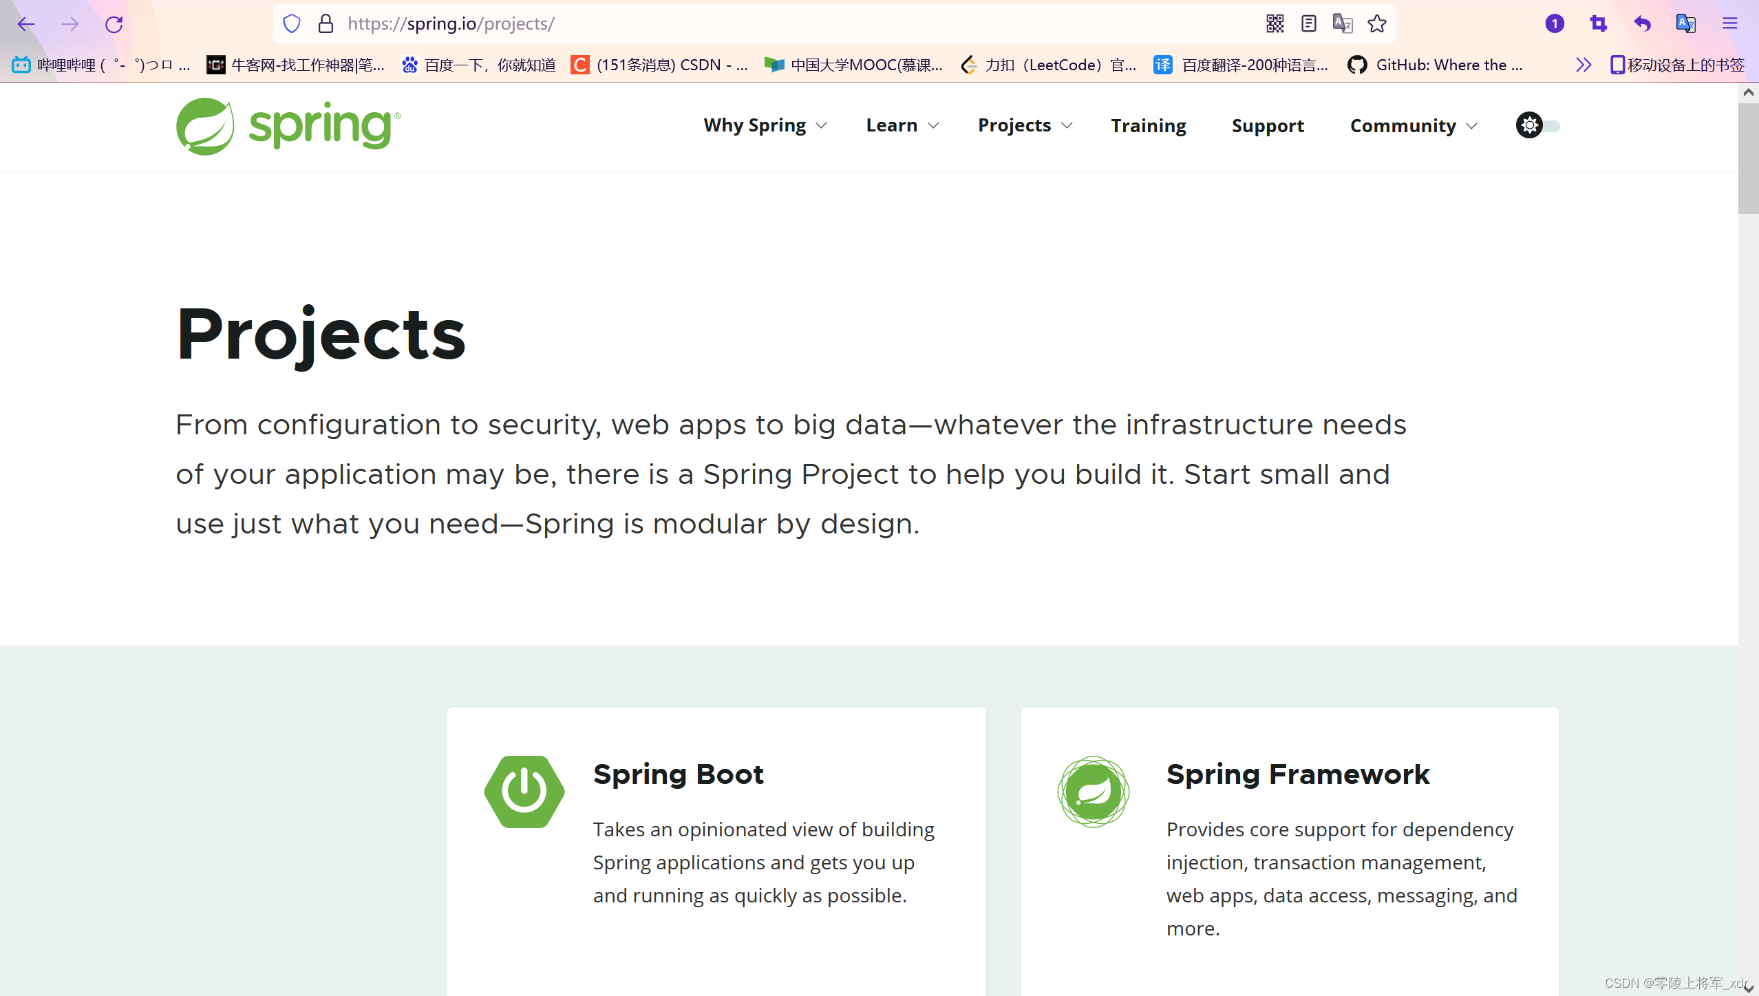Image resolution: width=1759 pixels, height=996 pixels.
Task: Toggle the dark mode switch
Action: click(1537, 125)
